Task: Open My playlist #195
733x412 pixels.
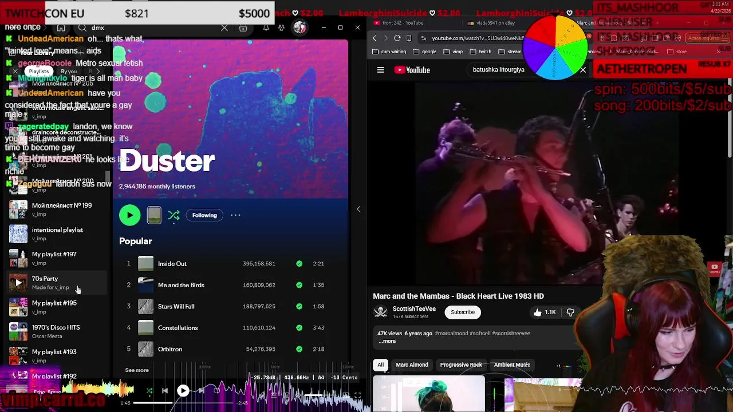Action: pos(57,307)
